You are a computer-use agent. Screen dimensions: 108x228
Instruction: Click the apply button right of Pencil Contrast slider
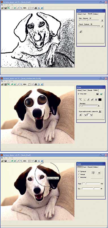click(x=102, y=26)
